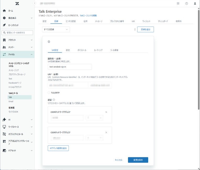The image size is (200, 170).
Task: Click the オブジェクトとルール icon
Action: [x=4, y=134]
